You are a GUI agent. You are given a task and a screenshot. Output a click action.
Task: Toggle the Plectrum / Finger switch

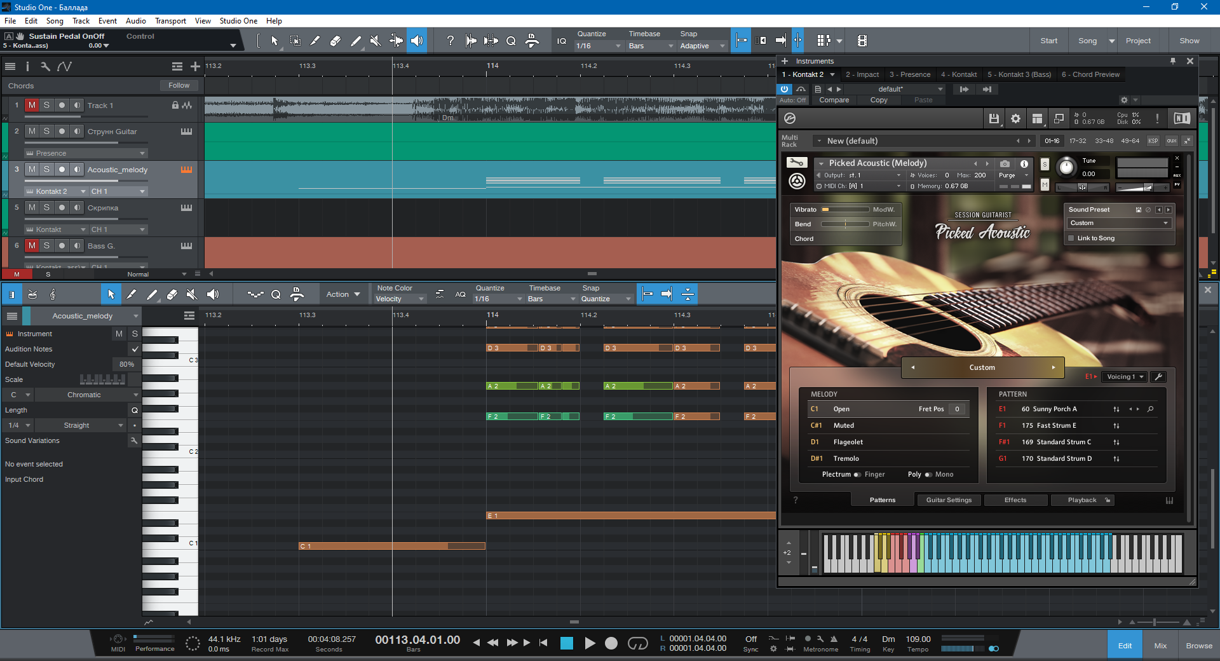tap(857, 475)
